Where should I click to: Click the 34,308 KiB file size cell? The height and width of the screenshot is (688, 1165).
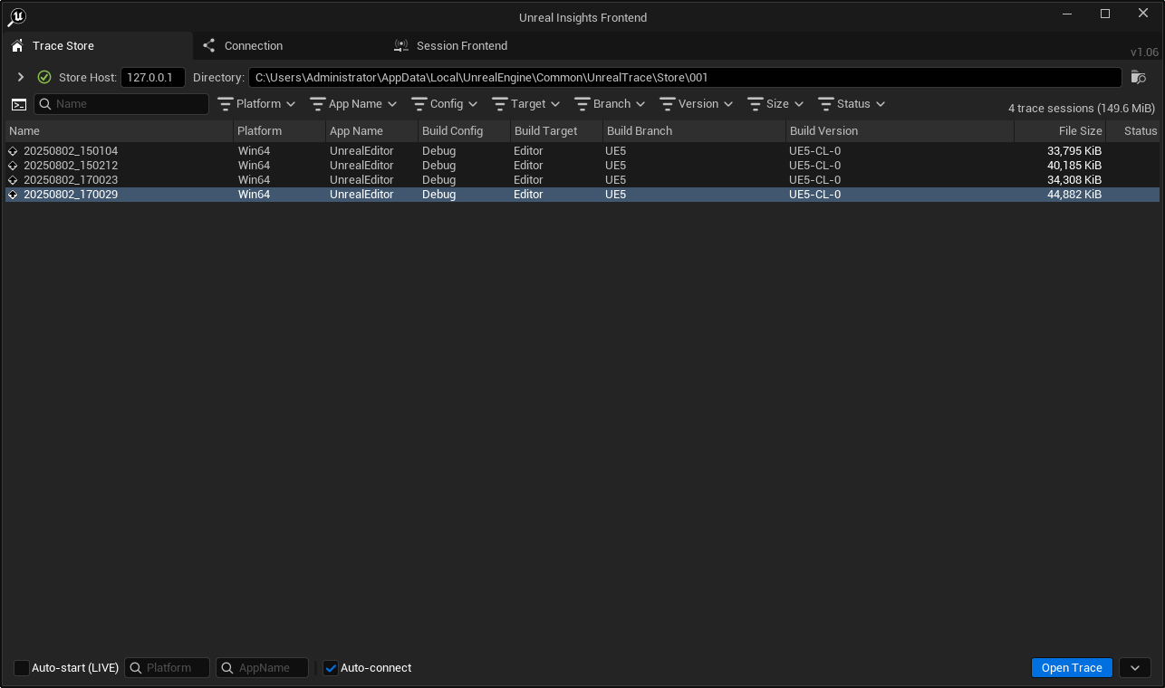[1074, 180]
